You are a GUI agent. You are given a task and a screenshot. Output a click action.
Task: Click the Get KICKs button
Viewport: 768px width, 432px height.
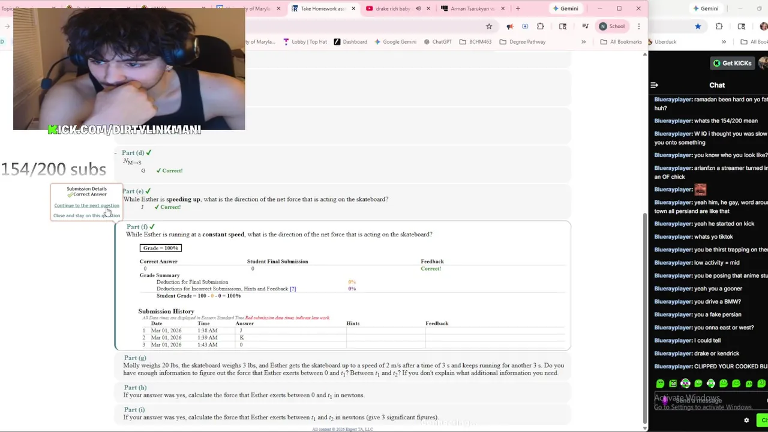pyautogui.click(x=732, y=63)
